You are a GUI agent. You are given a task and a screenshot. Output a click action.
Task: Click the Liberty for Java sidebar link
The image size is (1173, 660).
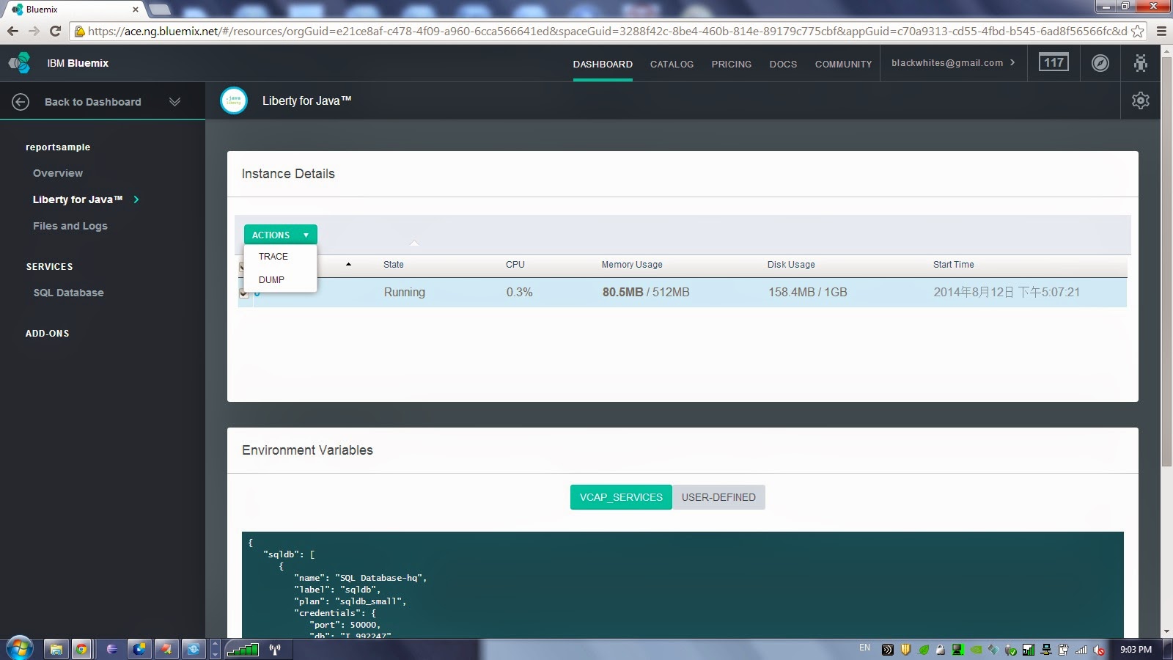pyautogui.click(x=78, y=199)
